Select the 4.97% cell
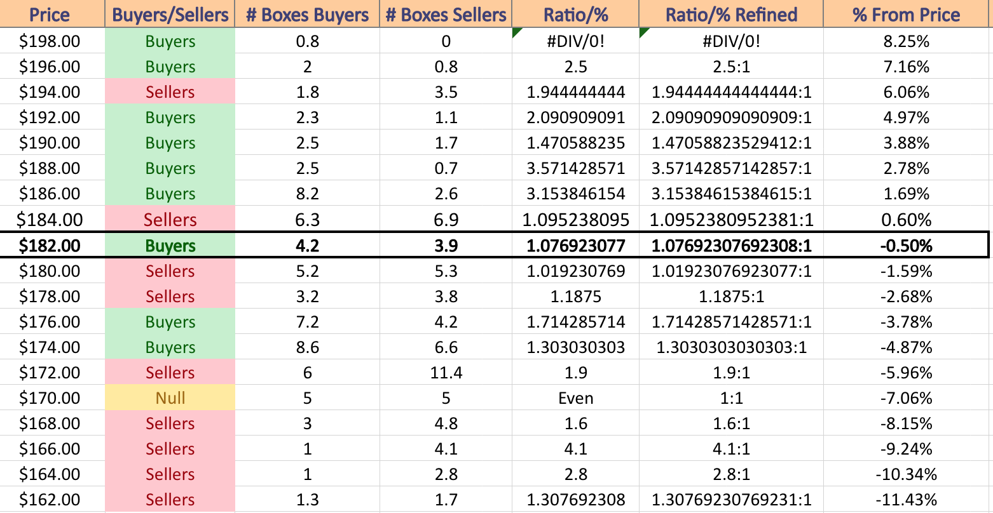The width and height of the screenshot is (993, 513). (x=907, y=117)
